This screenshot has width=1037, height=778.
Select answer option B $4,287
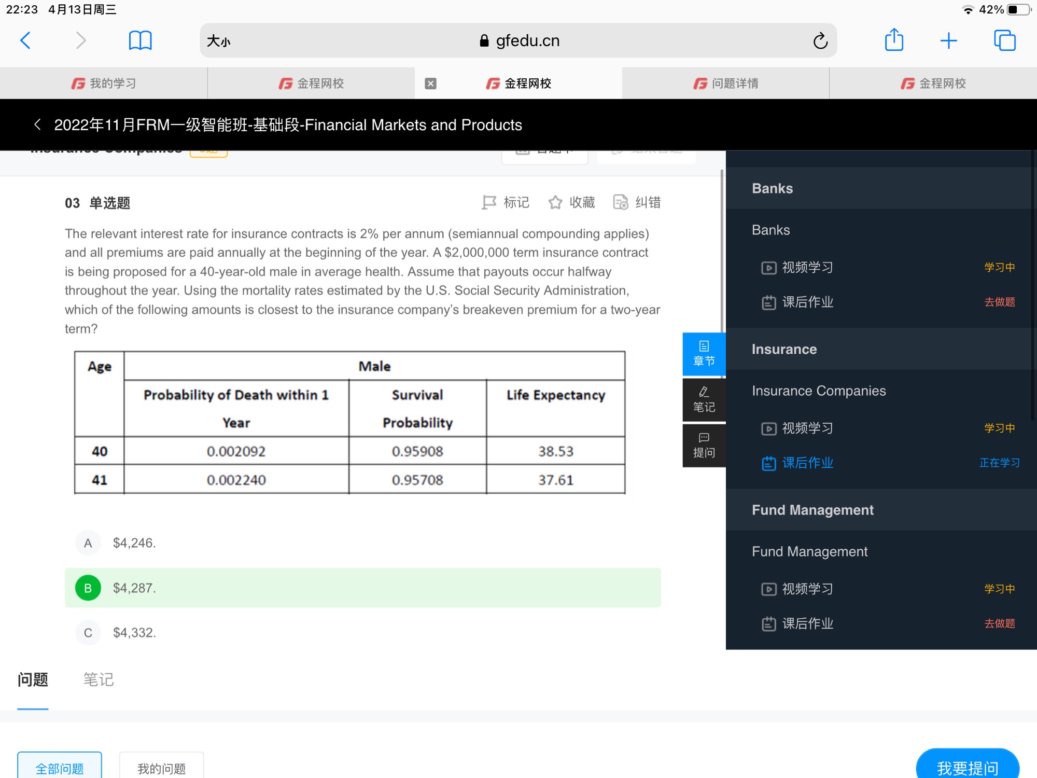coord(88,588)
